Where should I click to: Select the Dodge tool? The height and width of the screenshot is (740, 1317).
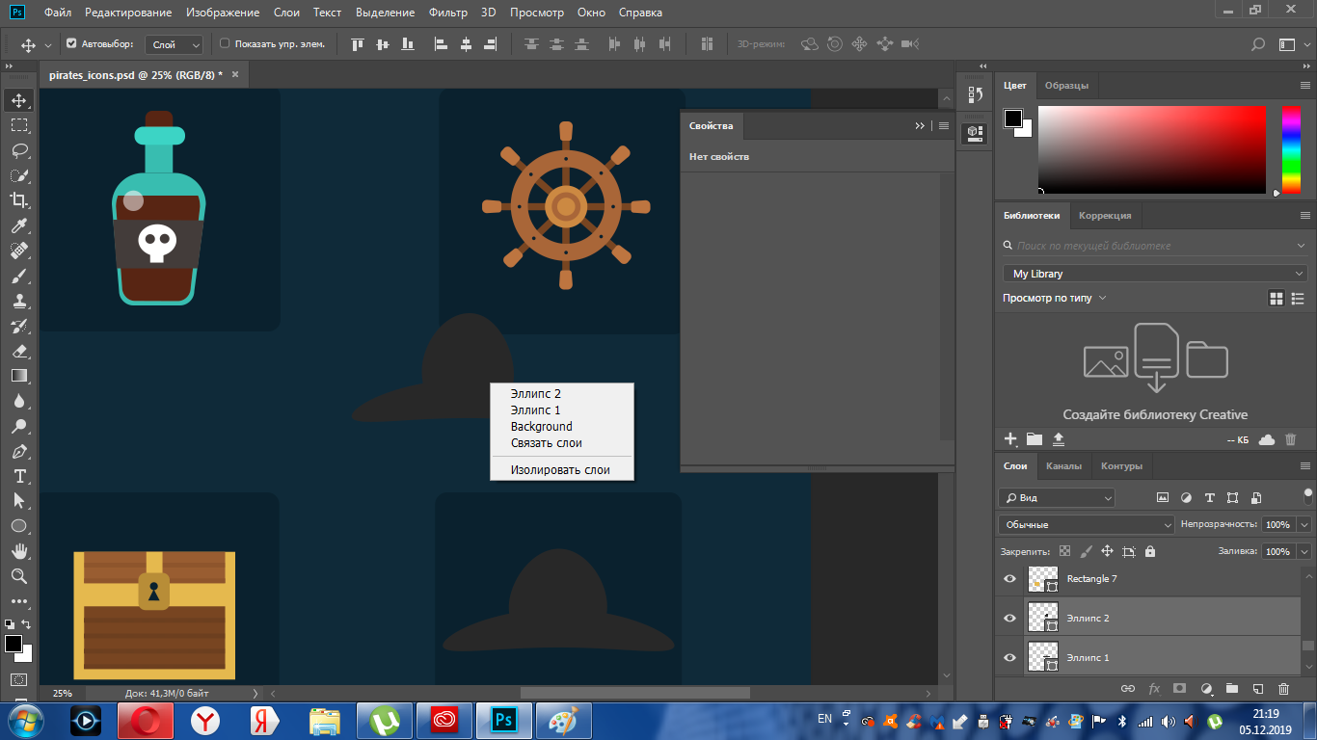[x=19, y=426]
